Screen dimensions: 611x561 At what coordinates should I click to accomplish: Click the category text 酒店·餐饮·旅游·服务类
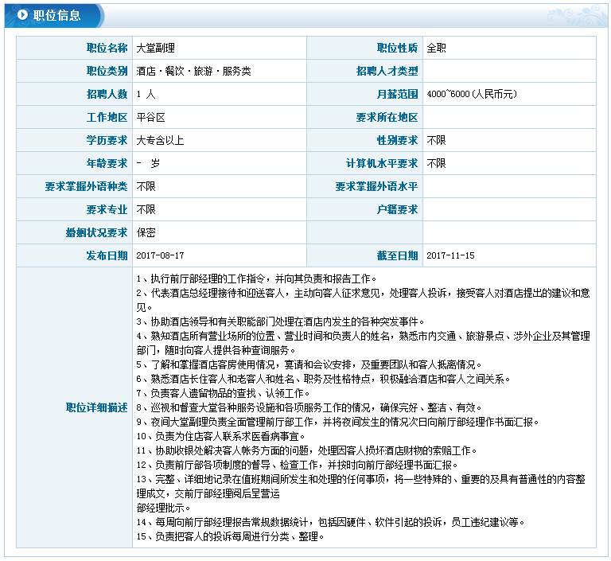pos(193,71)
